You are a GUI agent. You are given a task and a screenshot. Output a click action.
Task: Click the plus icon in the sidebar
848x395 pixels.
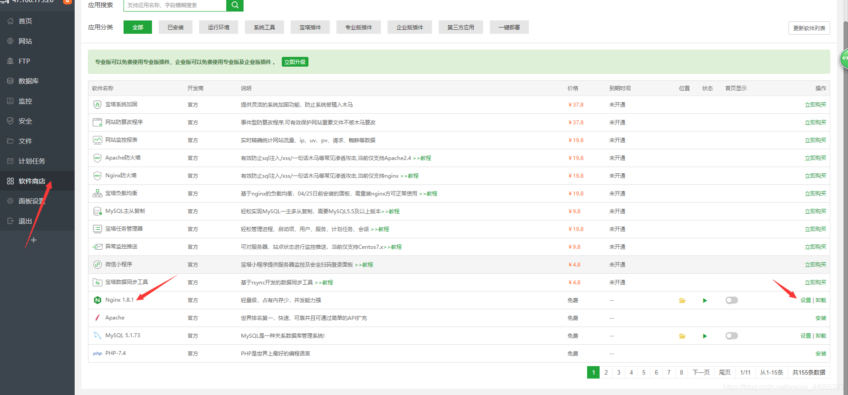[33, 240]
